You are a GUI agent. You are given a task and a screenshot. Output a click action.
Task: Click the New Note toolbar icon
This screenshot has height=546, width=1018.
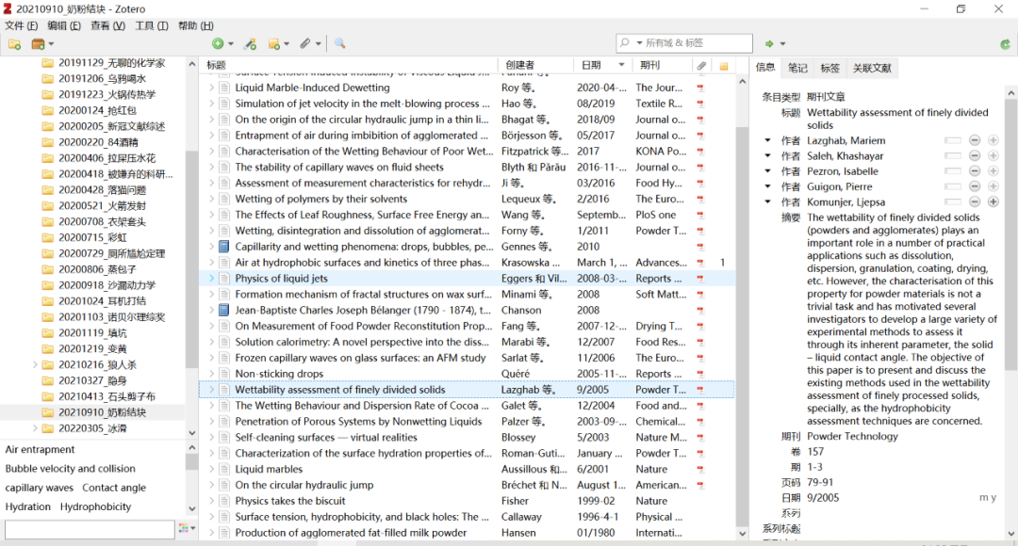275,44
